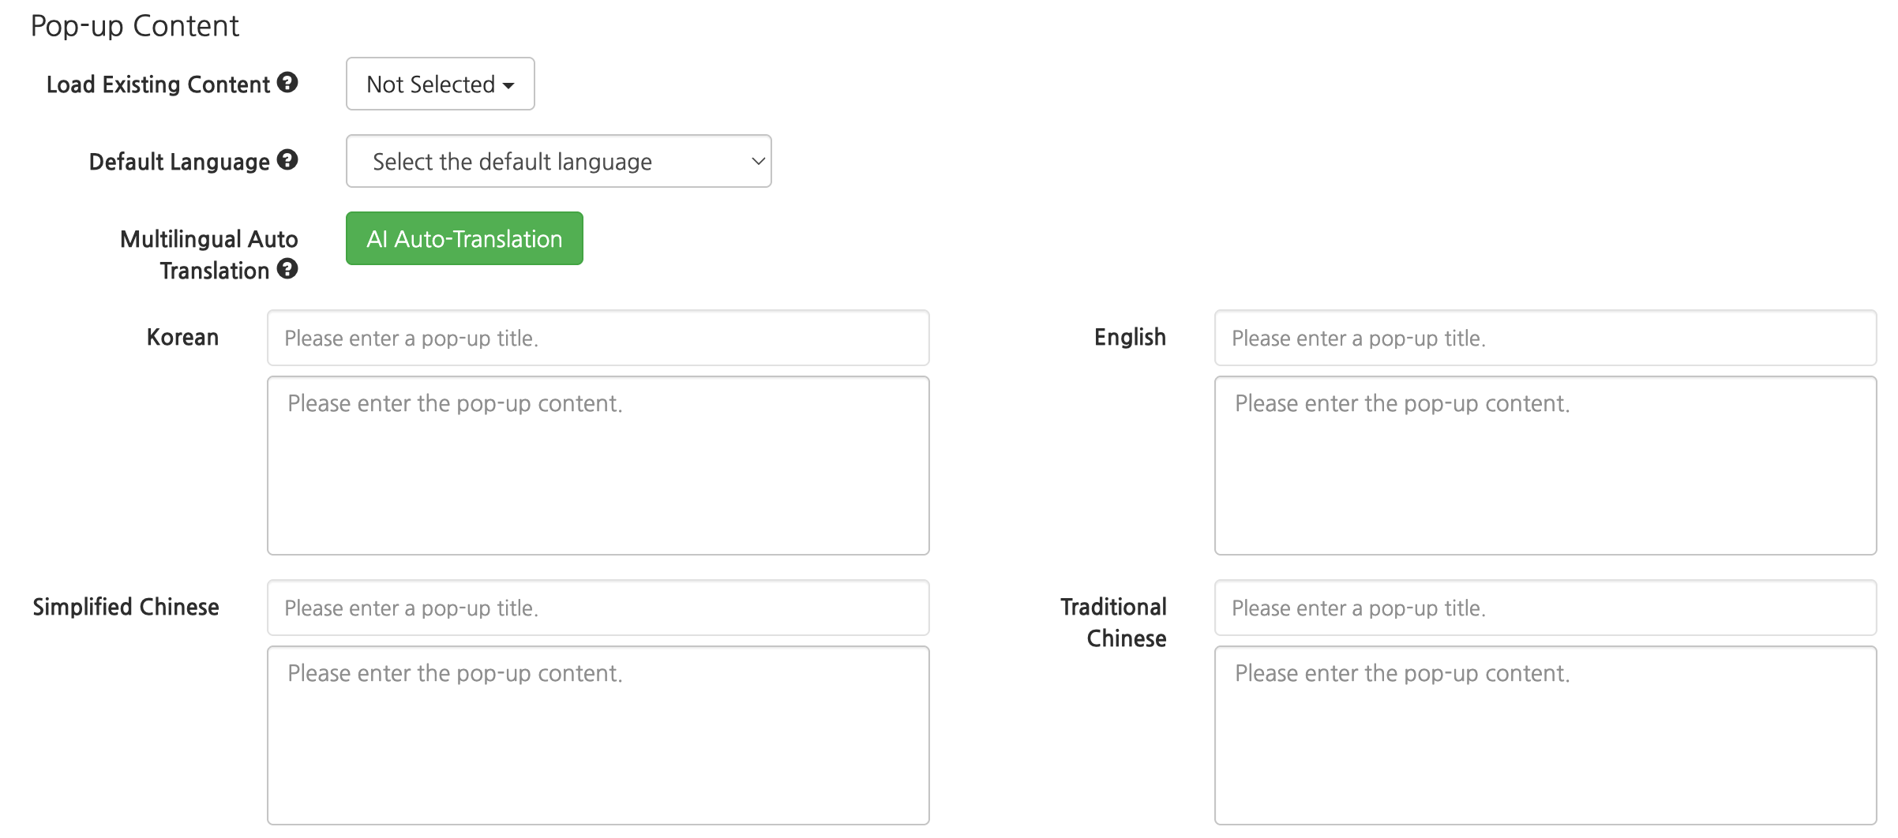Select the Simplified Chinese pop-up title field
Image resolution: width=1898 pixels, height=838 pixels.
tap(598, 608)
